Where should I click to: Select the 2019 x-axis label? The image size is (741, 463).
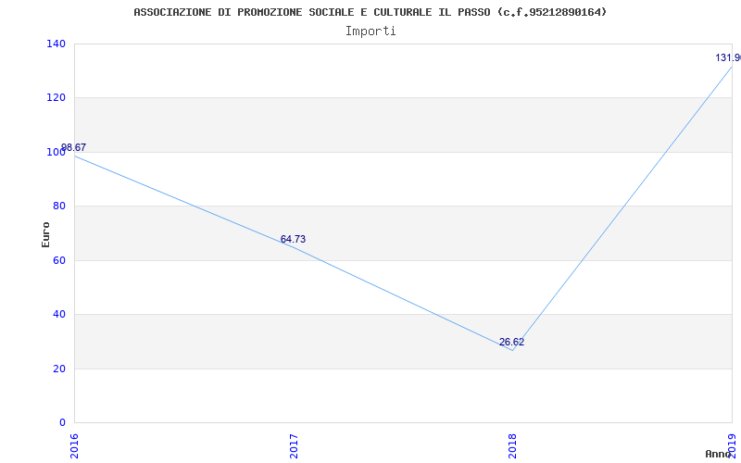click(732, 446)
